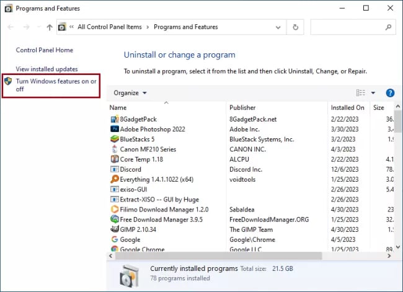The width and height of the screenshot is (403, 292).
Task: Click the change view layout icon
Action: (x=361, y=92)
